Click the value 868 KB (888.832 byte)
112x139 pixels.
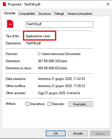(53, 68)
